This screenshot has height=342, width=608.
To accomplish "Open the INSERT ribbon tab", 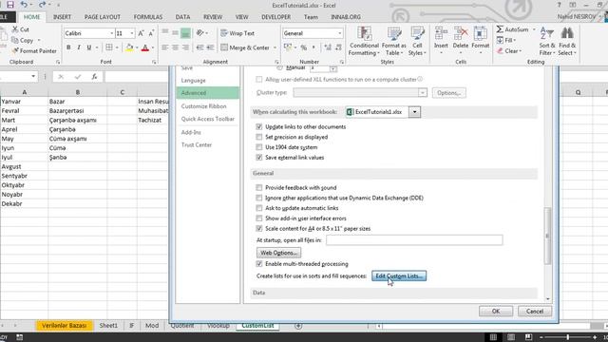I will [x=62, y=17].
